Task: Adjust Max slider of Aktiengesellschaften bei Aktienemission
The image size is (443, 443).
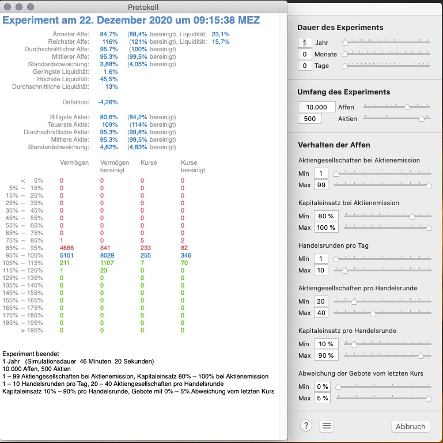Action: point(429,185)
